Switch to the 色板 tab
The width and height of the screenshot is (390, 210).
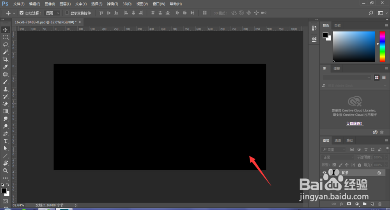tap(337, 25)
